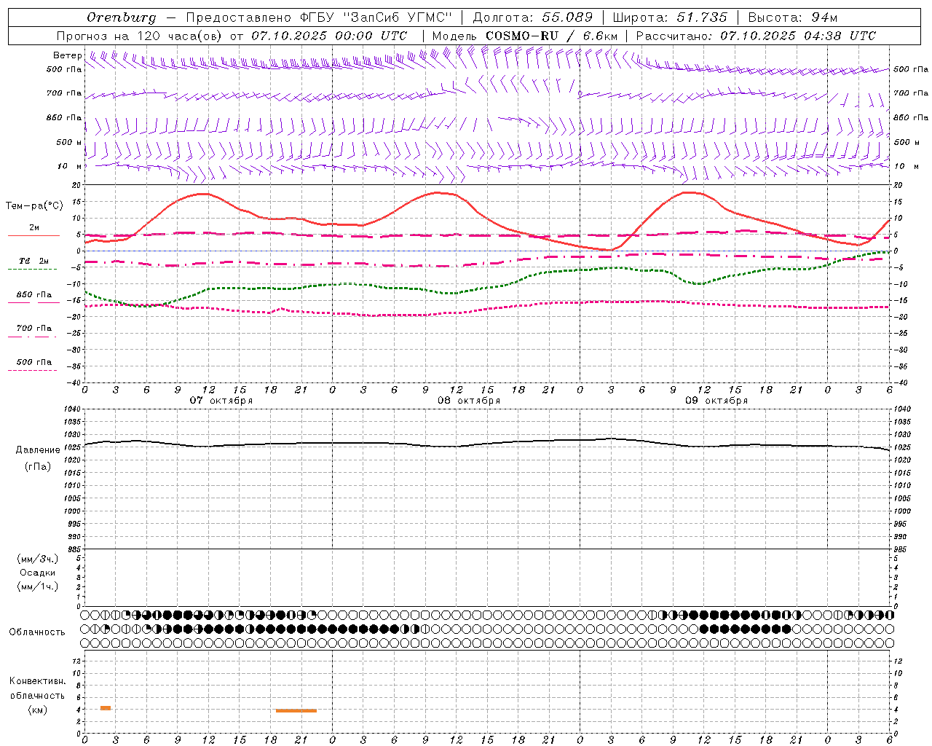Select the 'Предоставлено ФГБУ "ЗапСиб УГМС"' text

[319, 17]
